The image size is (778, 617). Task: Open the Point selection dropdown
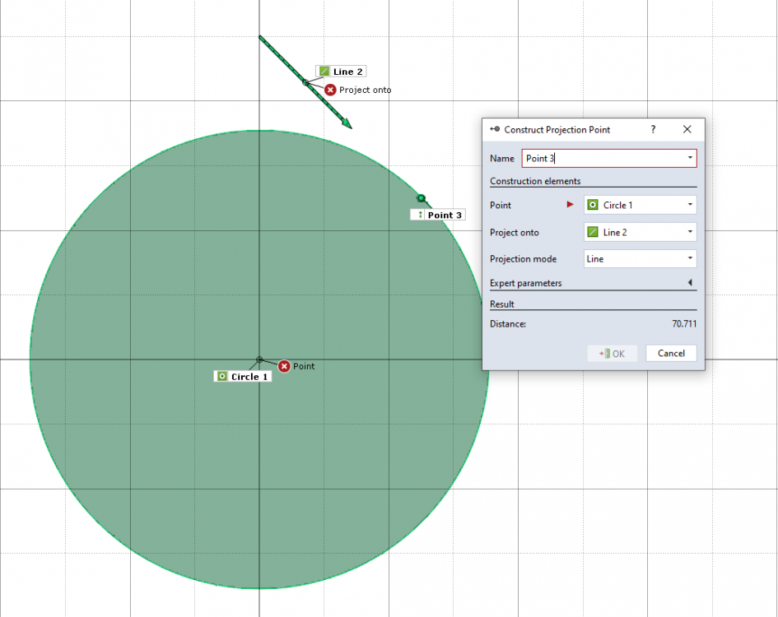click(x=690, y=204)
